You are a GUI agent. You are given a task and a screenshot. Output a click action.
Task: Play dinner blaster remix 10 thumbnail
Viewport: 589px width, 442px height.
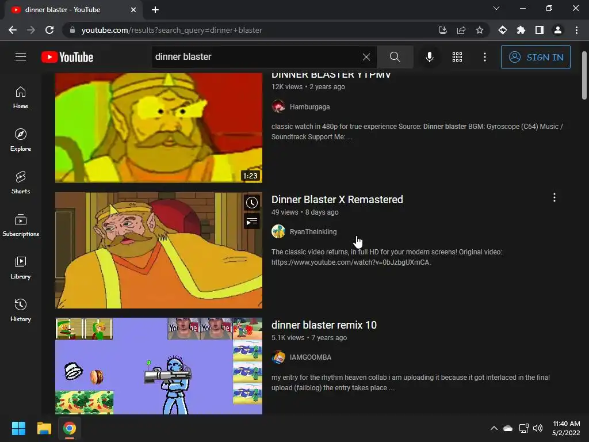pos(159,366)
